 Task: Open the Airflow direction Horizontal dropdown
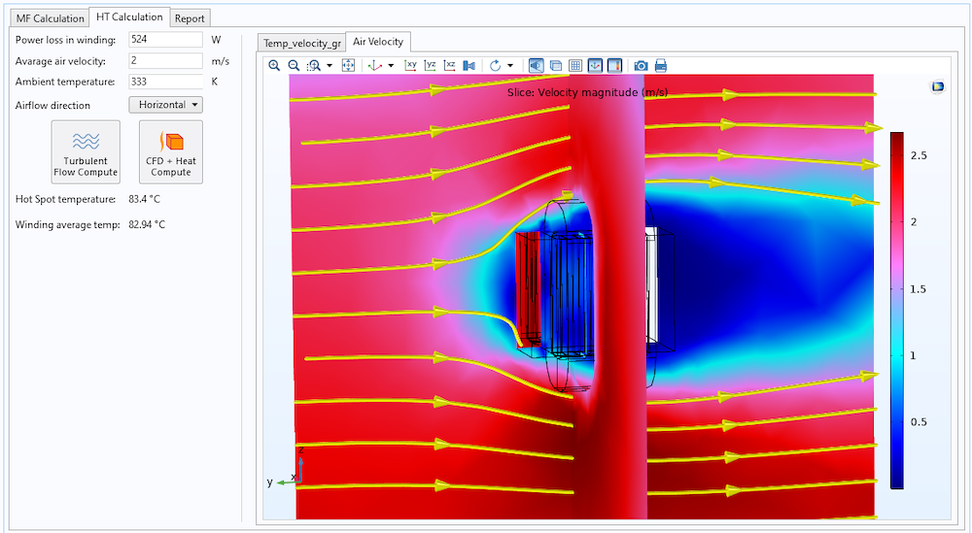[165, 105]
